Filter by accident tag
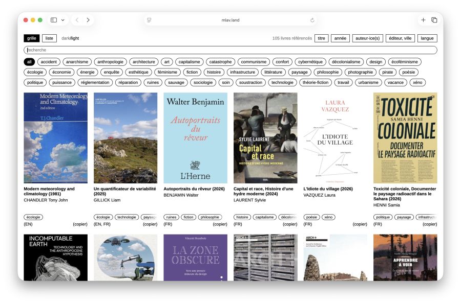 pyautogui.click(x=49, y=62)
